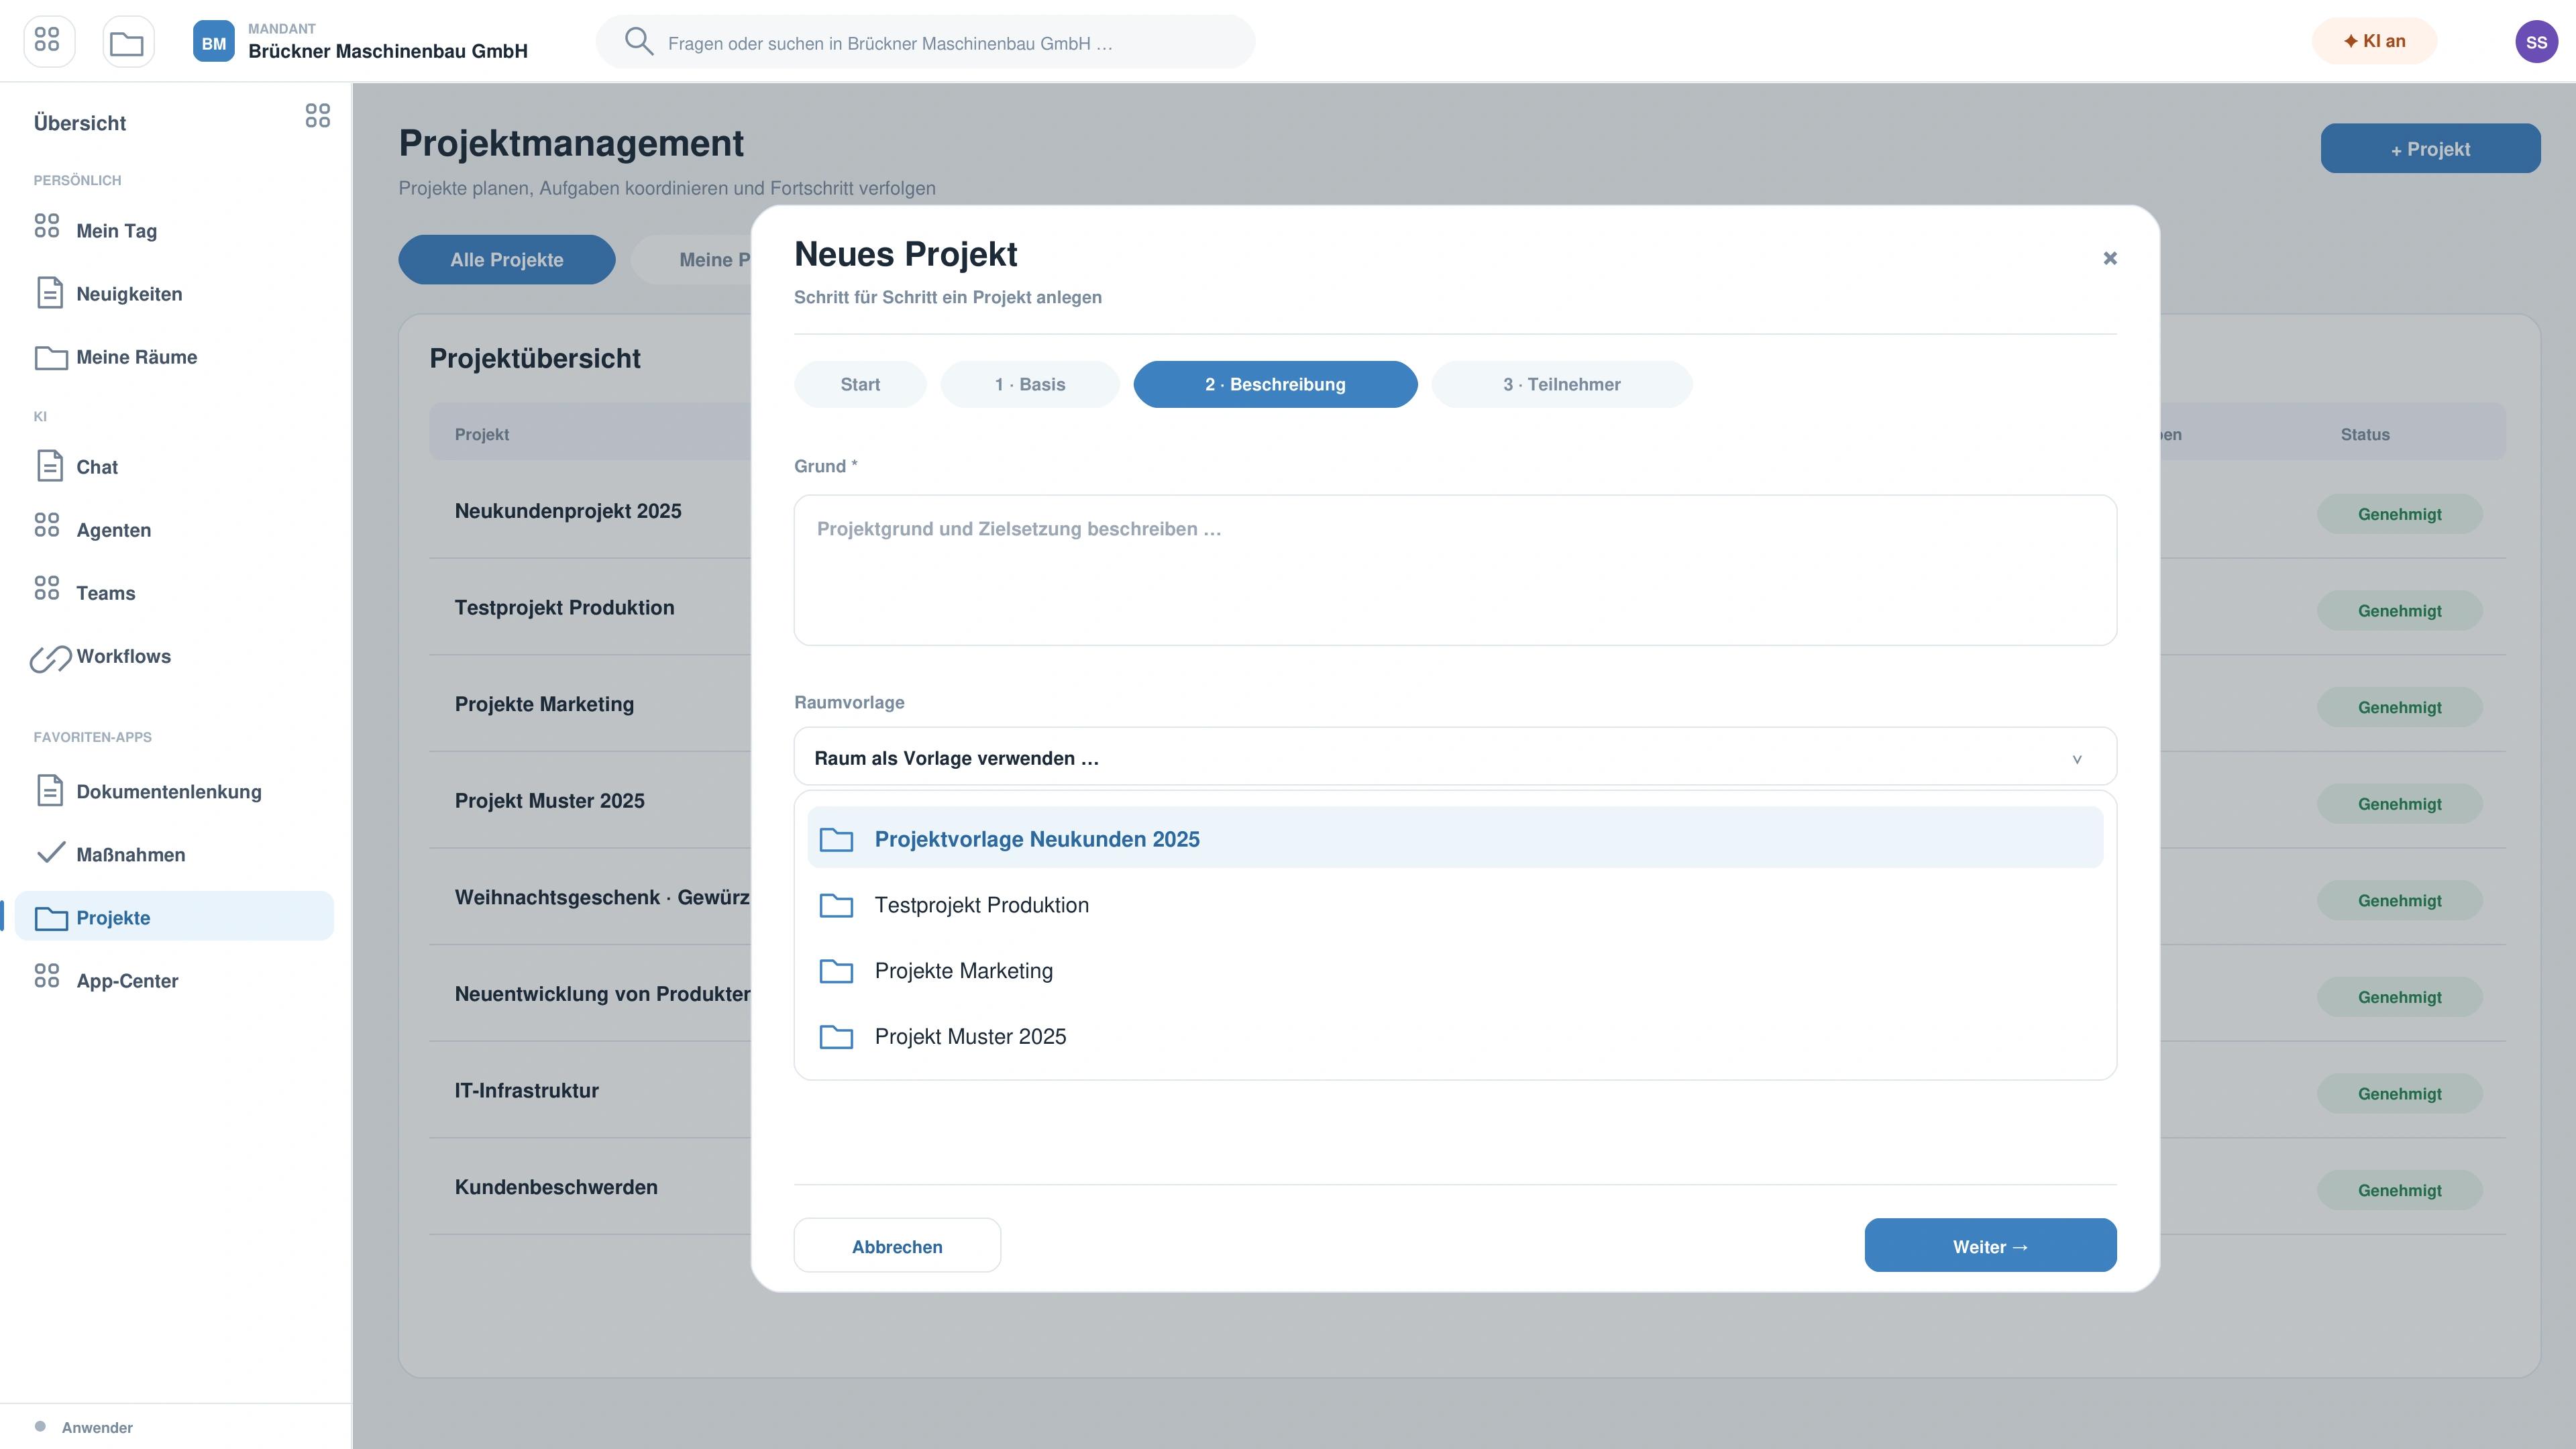Go to the 3 · Teilnehmer step
Viewport: 2576px width, 1449px height.
[x=1561, y=384]
